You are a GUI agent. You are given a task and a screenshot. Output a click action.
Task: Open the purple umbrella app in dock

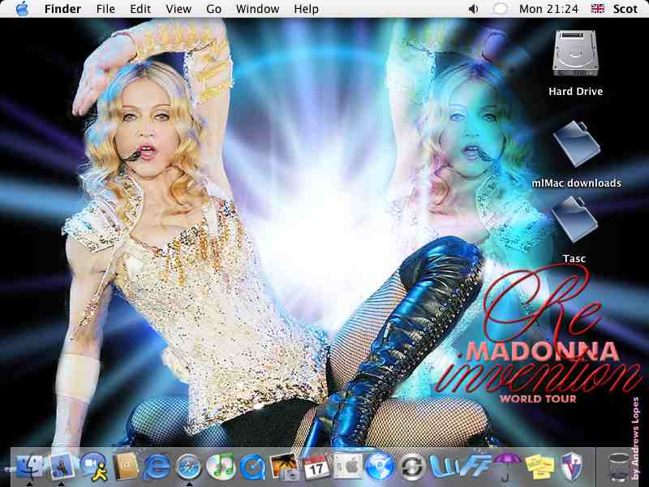pyautogui.click(x=506, y=467)
